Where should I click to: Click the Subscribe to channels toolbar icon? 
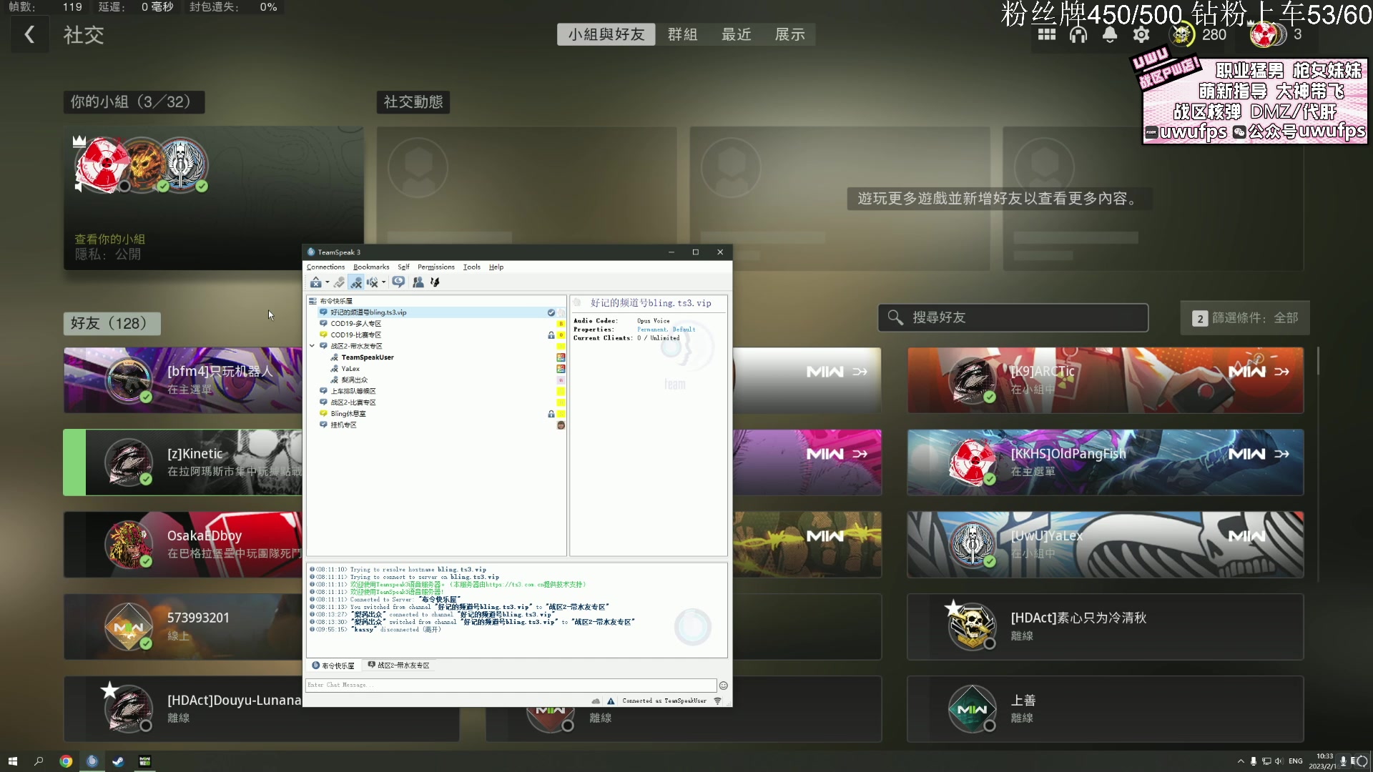(435, 282)
